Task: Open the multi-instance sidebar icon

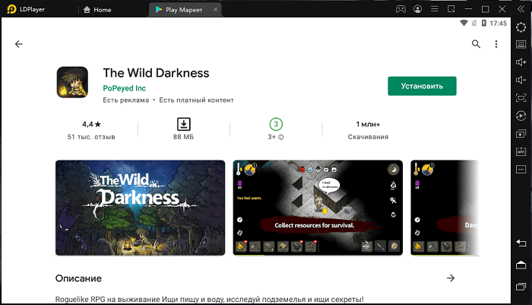Action: [521, 134]
